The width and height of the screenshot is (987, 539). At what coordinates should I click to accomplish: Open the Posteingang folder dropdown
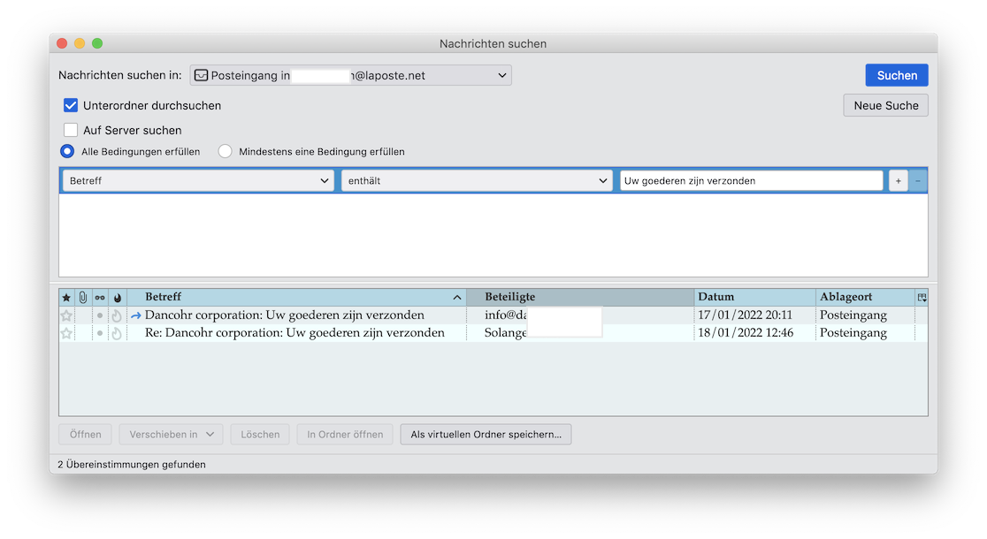(350, 75)
